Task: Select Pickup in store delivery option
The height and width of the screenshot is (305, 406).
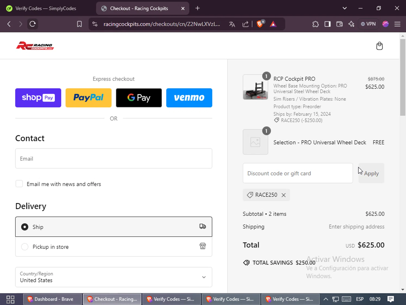Action: [x=114, y=246]
